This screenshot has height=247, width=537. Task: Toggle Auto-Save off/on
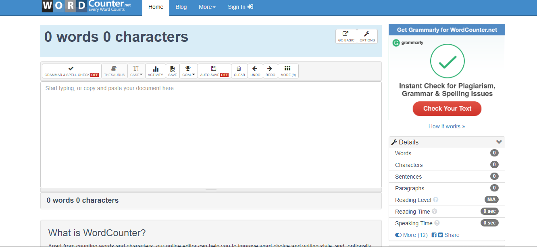pos(214,71)
